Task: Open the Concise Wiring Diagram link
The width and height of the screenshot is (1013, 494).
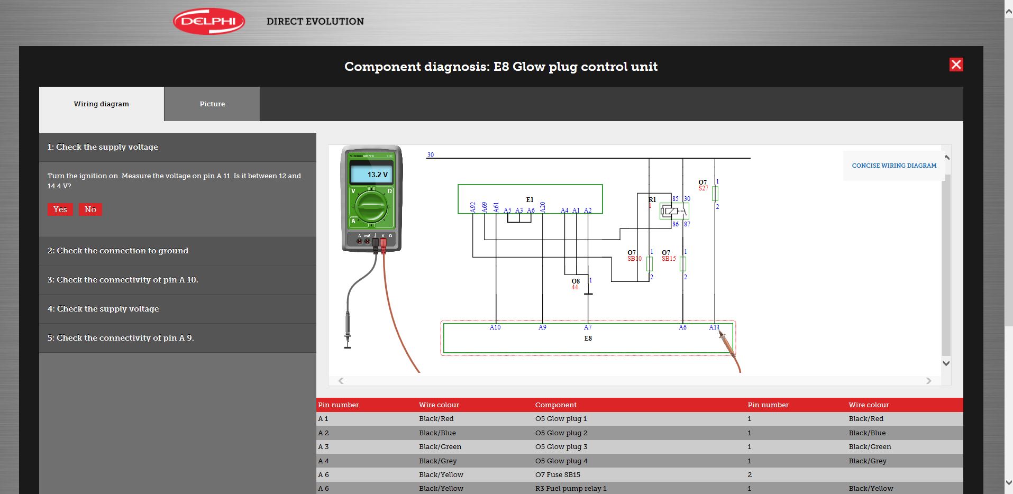Action: click(x=893, y=166)
